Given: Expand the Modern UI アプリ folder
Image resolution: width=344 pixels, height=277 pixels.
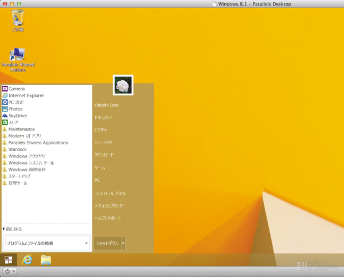Looking at the screenshot, I should point(22,136).
